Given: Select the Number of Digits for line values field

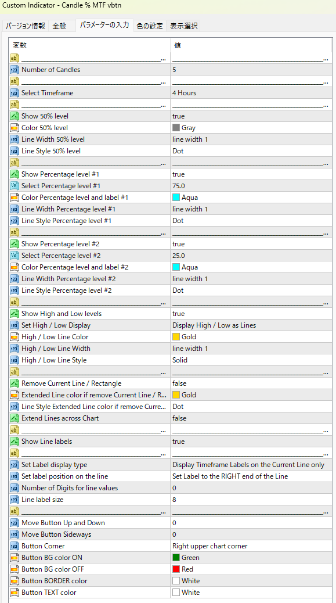Looking at the screenshot, I should pos(251,488).
